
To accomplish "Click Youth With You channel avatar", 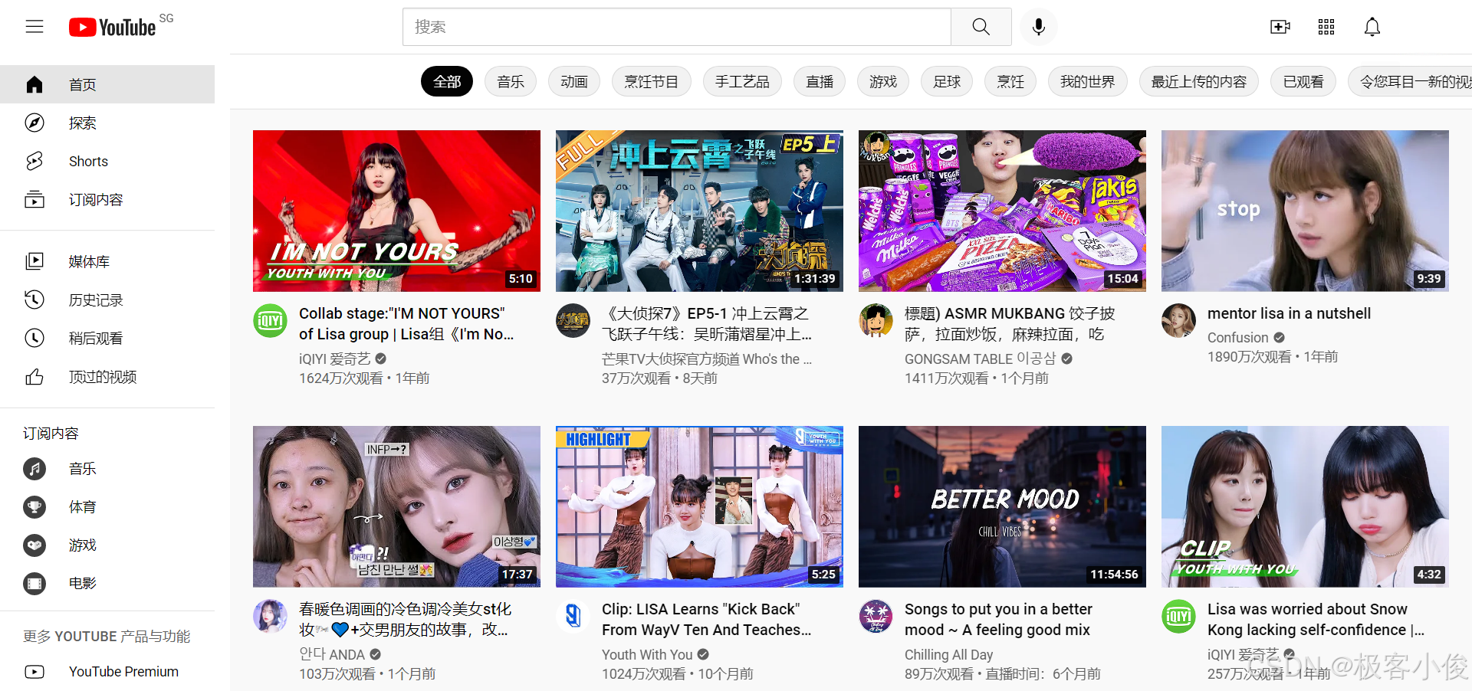I will [573, 616].
